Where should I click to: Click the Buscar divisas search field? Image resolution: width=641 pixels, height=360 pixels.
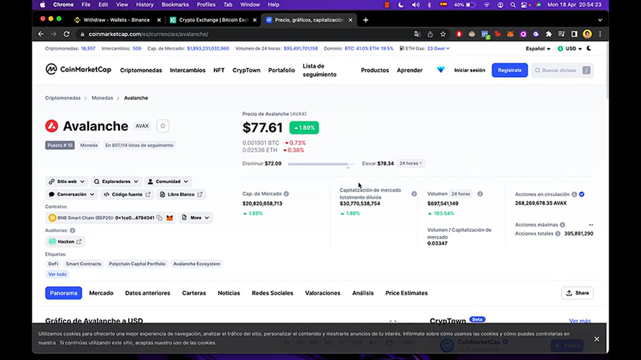[559, 70]
